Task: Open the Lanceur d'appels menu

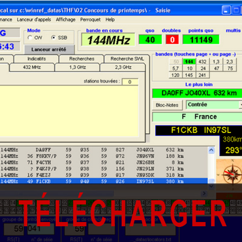Action: point(34,19)
